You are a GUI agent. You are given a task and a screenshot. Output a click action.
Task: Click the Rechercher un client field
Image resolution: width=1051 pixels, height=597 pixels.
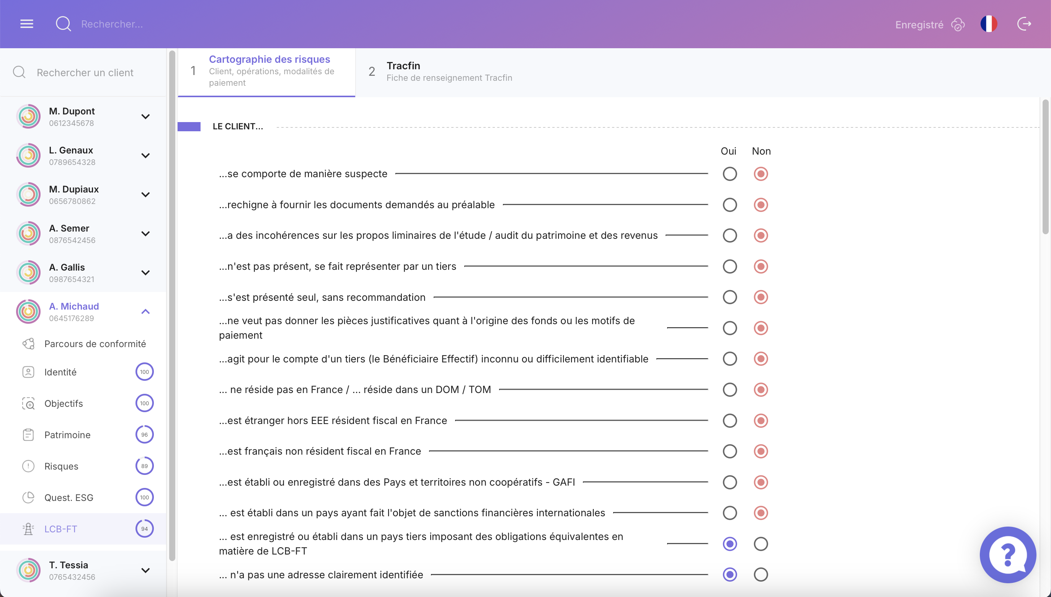tap(85, 73)
